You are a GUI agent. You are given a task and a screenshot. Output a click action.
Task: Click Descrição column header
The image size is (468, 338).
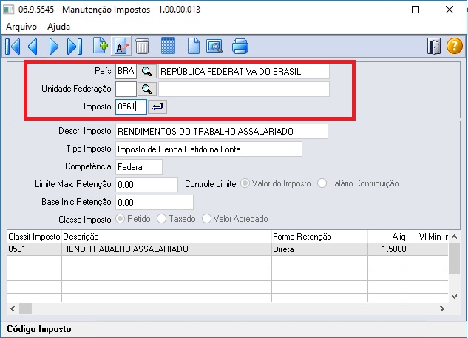pos(166,237)
